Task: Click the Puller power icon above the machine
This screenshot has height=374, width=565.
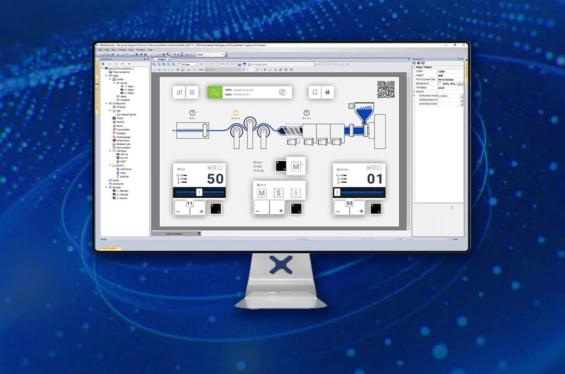Action: [x=192, y=113]
